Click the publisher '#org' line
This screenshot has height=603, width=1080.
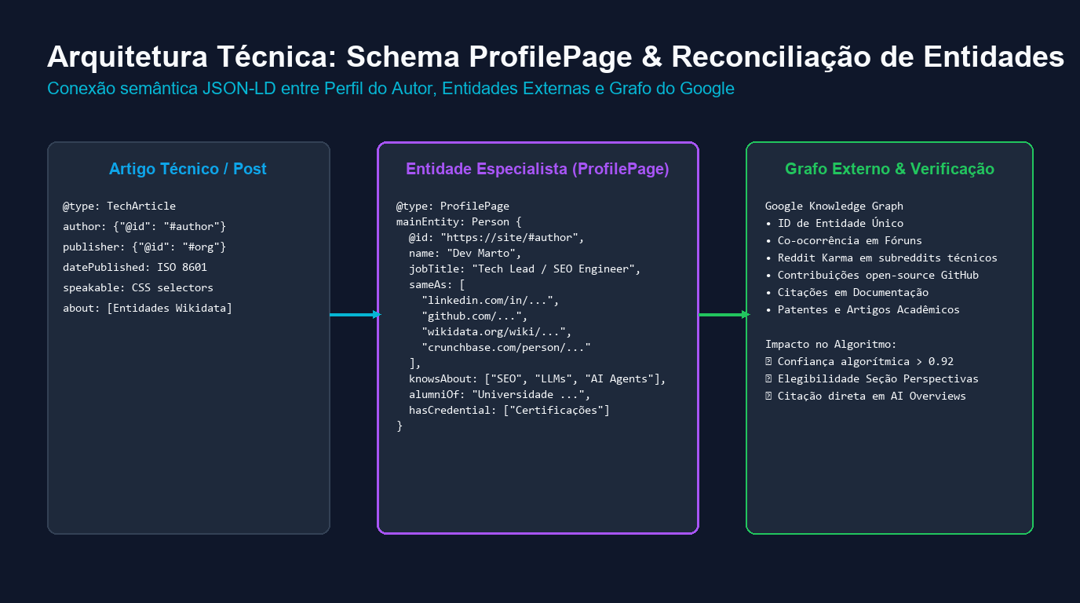pos(144,247)
